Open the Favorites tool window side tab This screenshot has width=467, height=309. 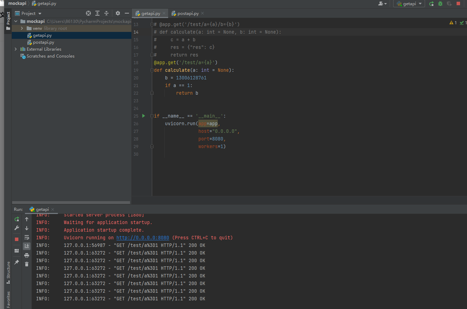(8, 299)
